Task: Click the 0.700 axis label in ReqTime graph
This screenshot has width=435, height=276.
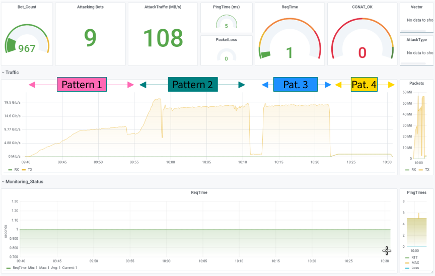Action: tap(14, 257)
